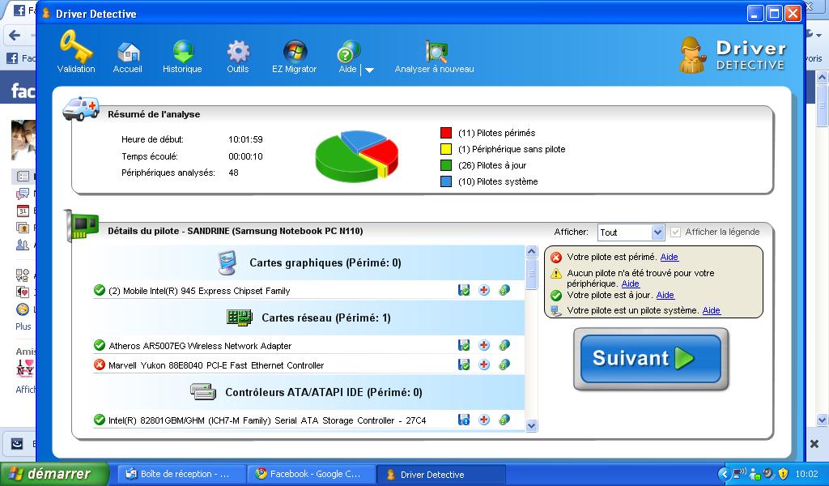Click the driver list scroll down arrow

532,426
